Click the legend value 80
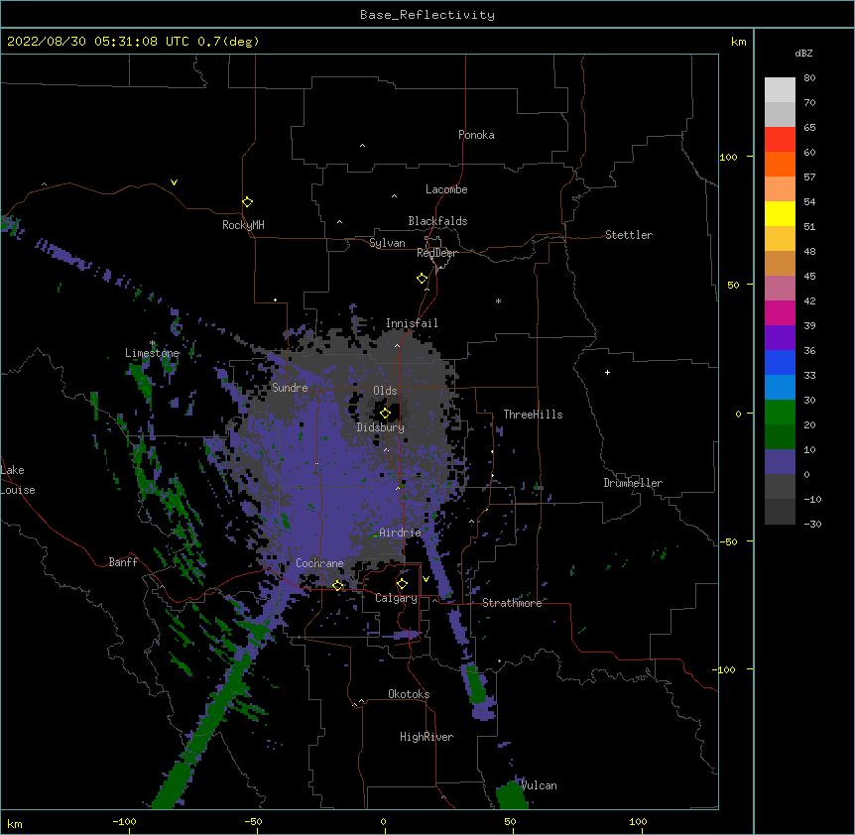The image size is (855, 835). [x=809, y=77]
